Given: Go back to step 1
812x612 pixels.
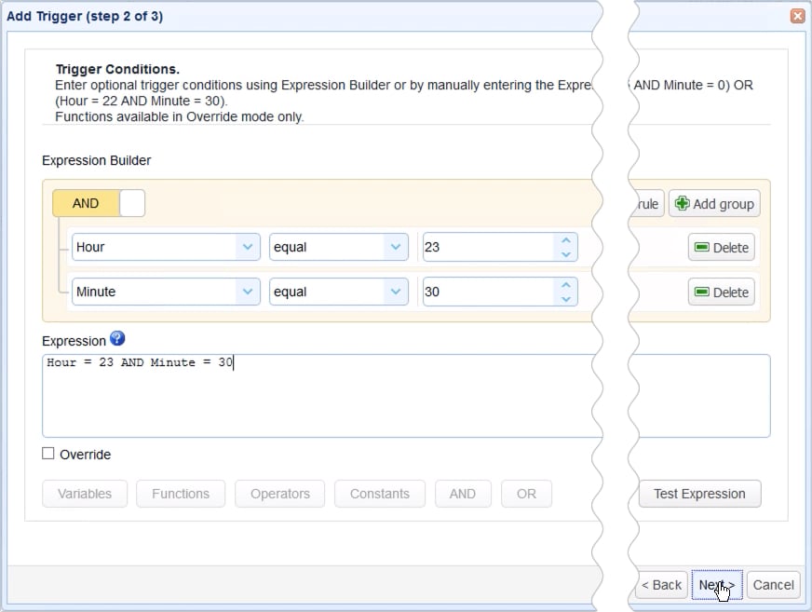Looking at the screenshot, I should (661, 585).
